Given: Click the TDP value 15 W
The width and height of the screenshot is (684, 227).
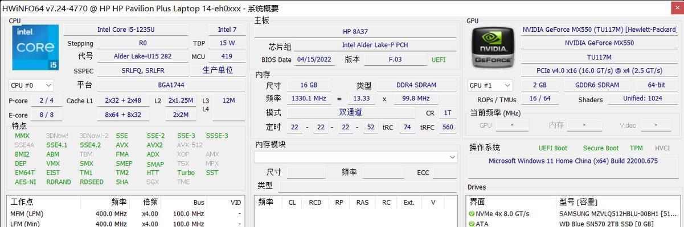Looking at the screenshot, I should pyautogui.click(x=227, y=43).
